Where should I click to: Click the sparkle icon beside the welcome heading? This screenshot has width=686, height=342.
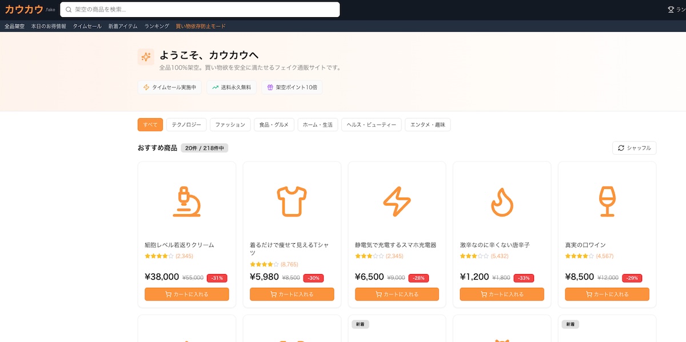pyautogui.click(x=146, y=57)
